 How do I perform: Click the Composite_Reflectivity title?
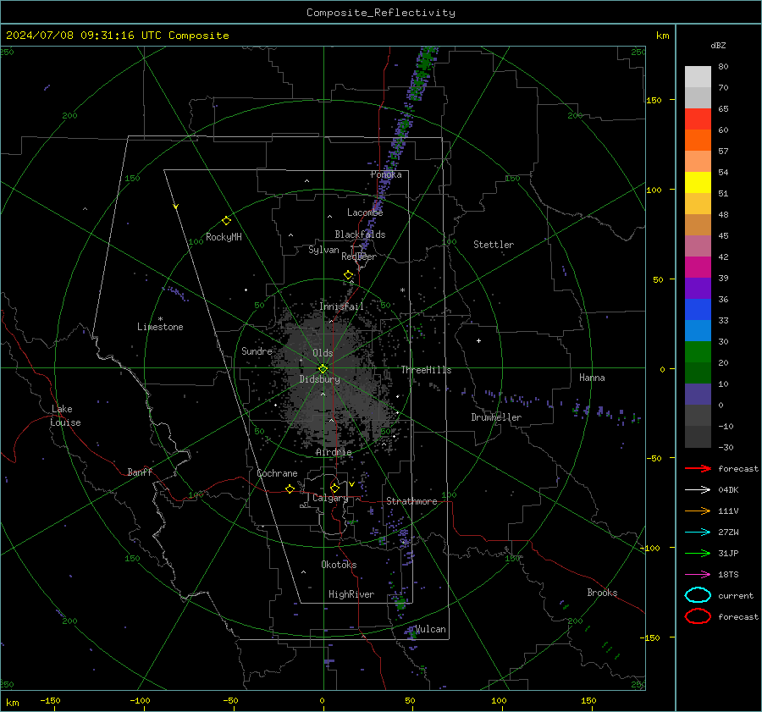tap(381, 13)
